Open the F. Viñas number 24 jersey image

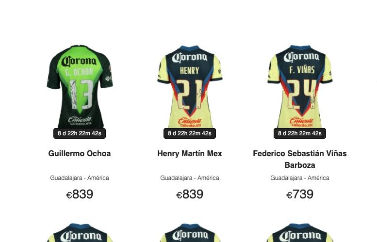pos(300,86)
